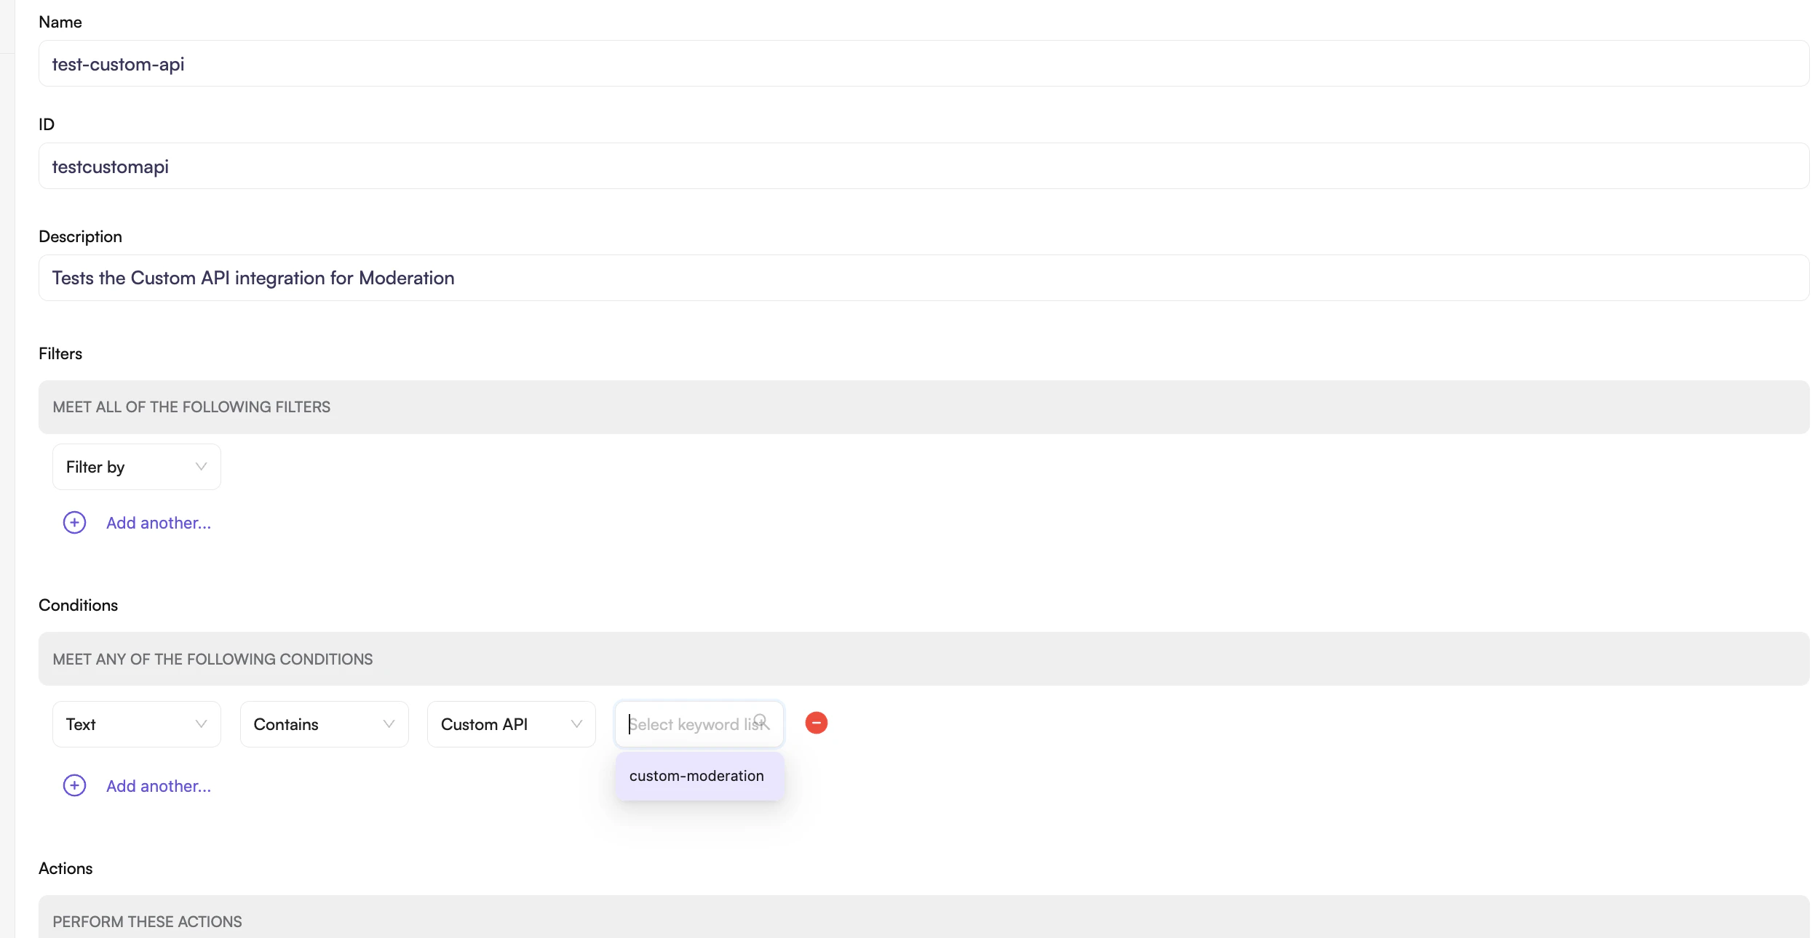This screenshot has width=1815, height=938.
Task: Click the chevron on the Contains selector
Action: [387, 723]
